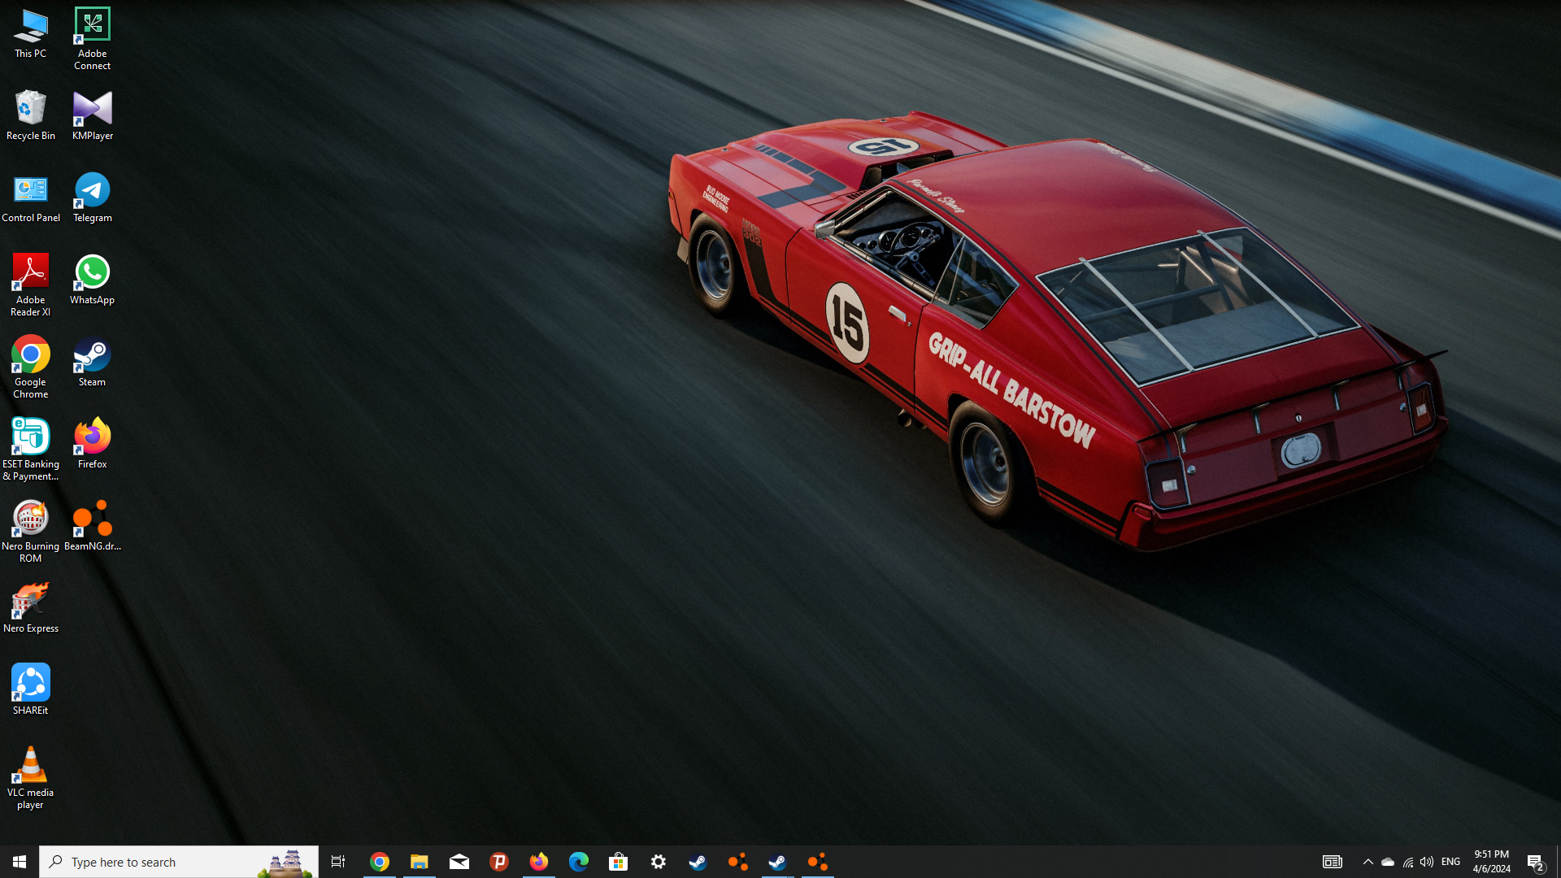Open the Wi-Fi network flyout
The height and width of the screenshot is (878, 1561).
[1407, 862]
